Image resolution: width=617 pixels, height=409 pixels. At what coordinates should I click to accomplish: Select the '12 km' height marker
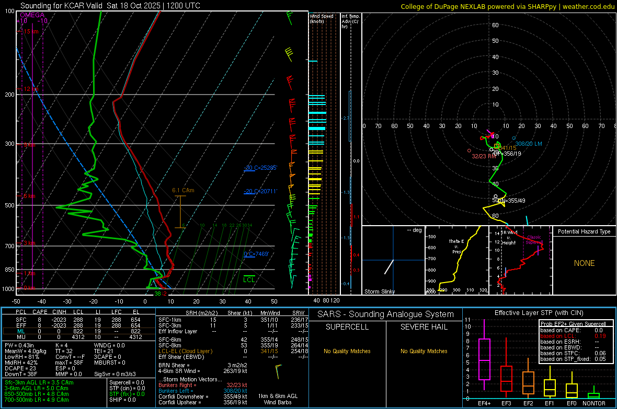[31, 89]
